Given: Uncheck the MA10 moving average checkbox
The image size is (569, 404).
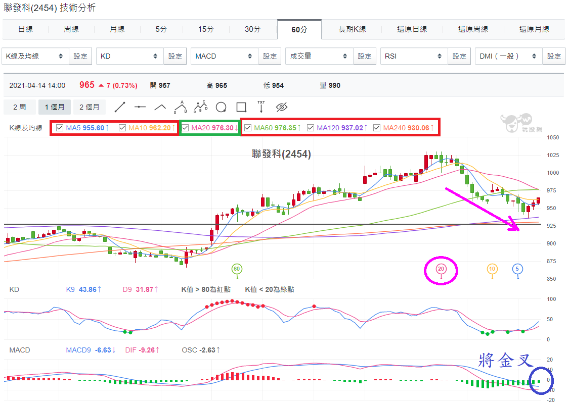Looking at the screenshot, I should pyautogui.click(x=122, y=128).
